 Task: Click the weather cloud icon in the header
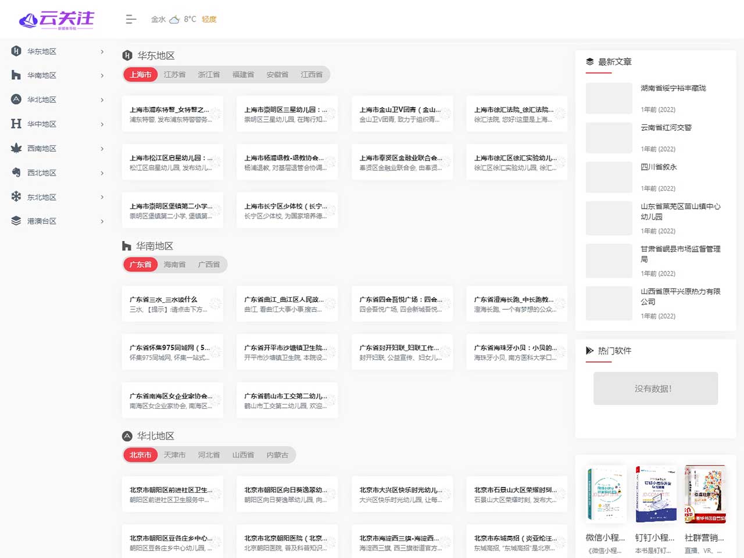click(x=176, y=18)
